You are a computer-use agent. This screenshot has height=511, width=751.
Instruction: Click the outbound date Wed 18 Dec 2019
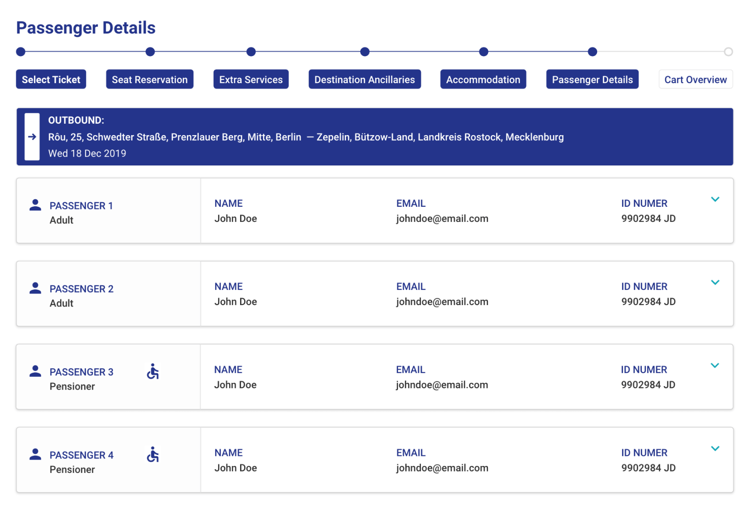(87, 153)
